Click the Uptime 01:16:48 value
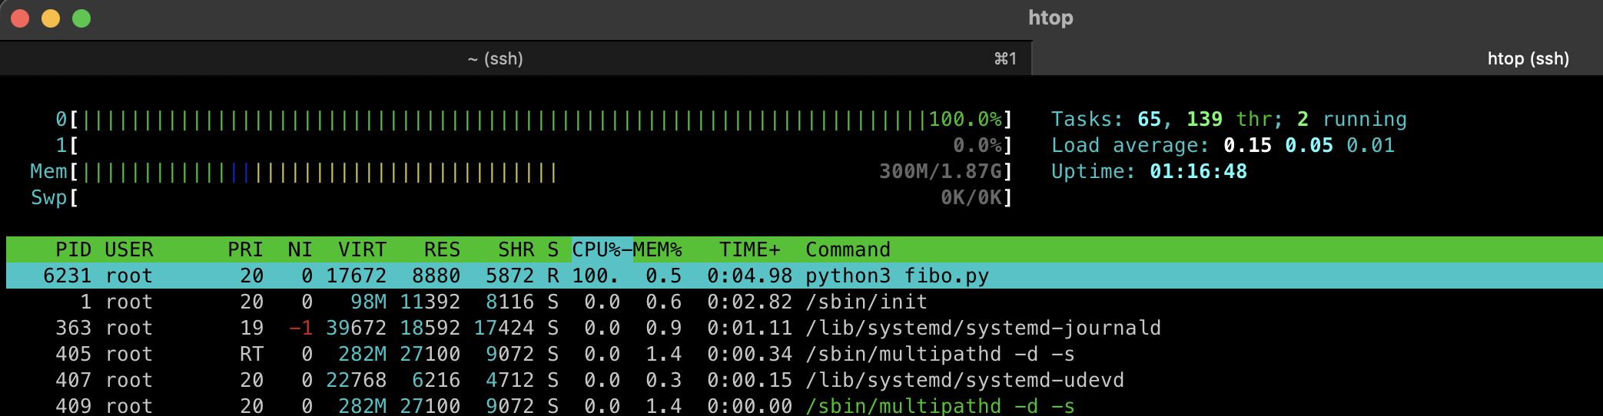Viewport: 1603px width, 416px height. 1198,171
